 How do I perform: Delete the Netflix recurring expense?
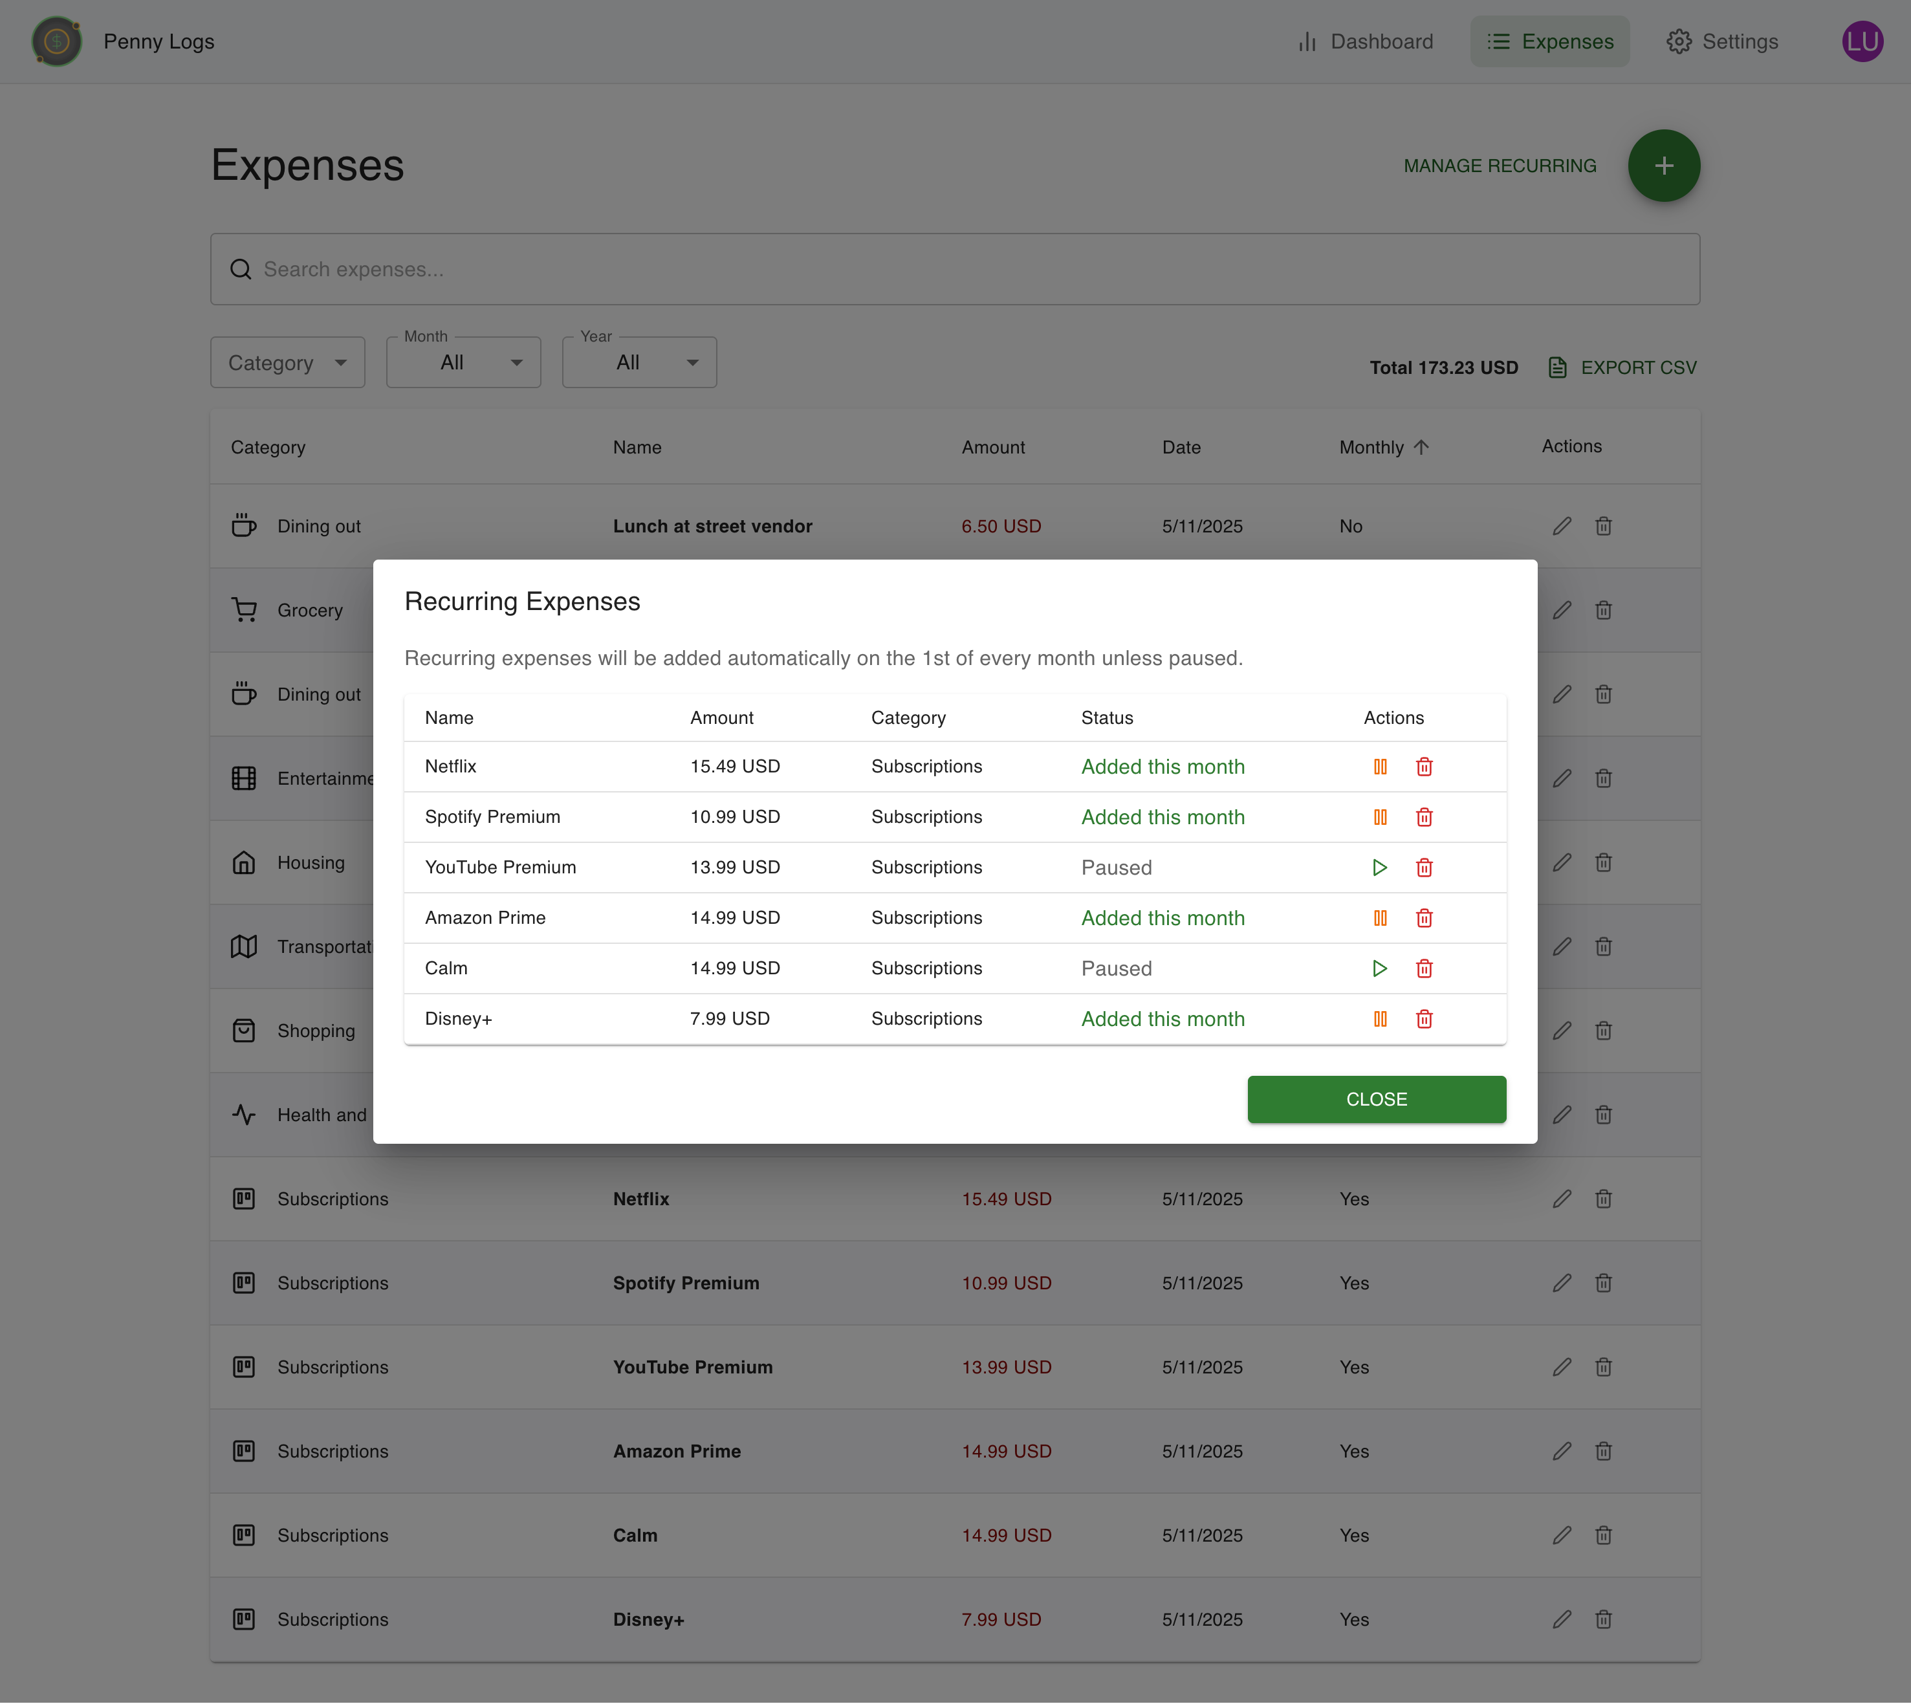(1424, 767)
